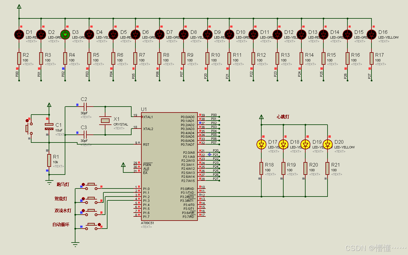Select ground symbol below the push buttons

[x=75, y=245]
